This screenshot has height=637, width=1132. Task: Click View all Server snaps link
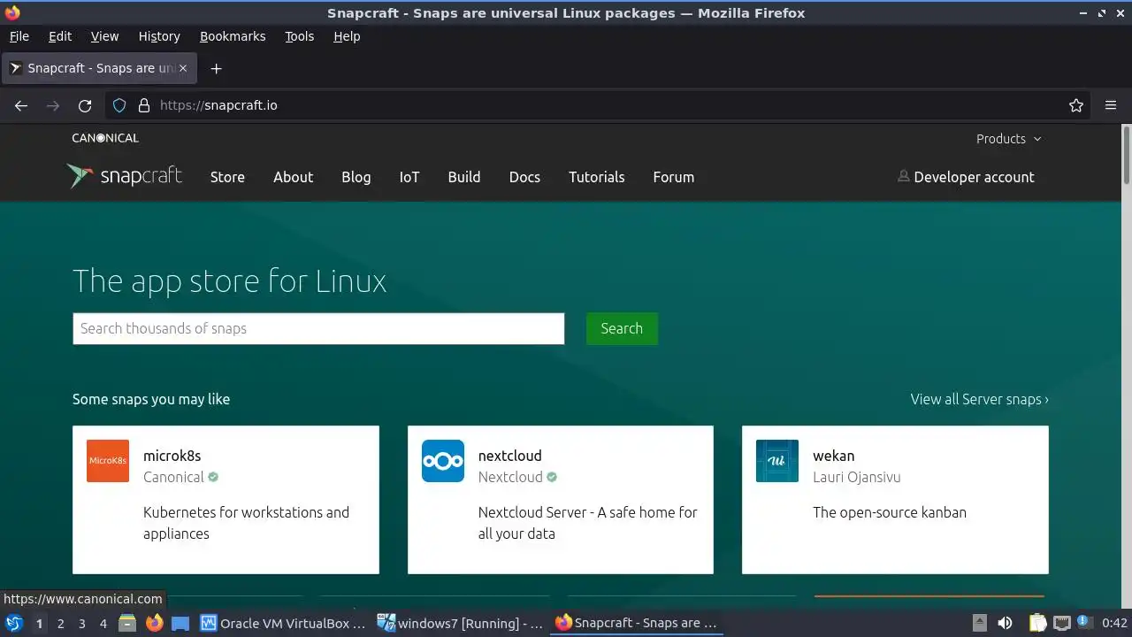[x=980, y=399]
